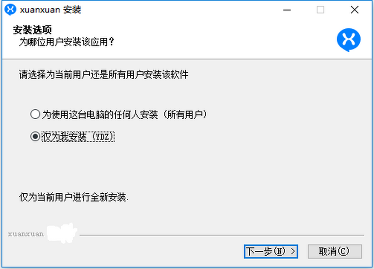Select the 所有用户 install radio button
374x269 pixels.
click(x=35, y=115)
